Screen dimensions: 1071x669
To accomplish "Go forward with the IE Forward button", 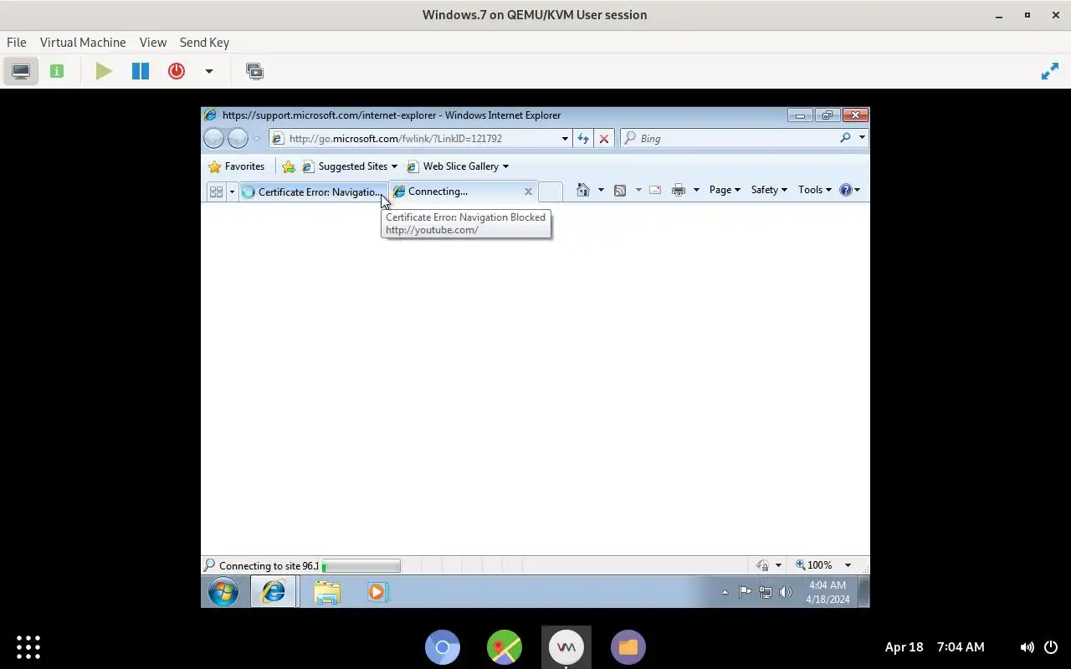I will (x=238, y=139).
